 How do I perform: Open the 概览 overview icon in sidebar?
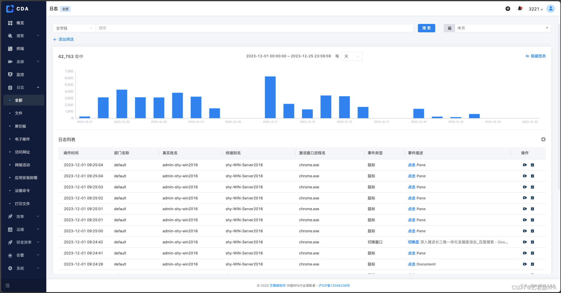point(10,23)
